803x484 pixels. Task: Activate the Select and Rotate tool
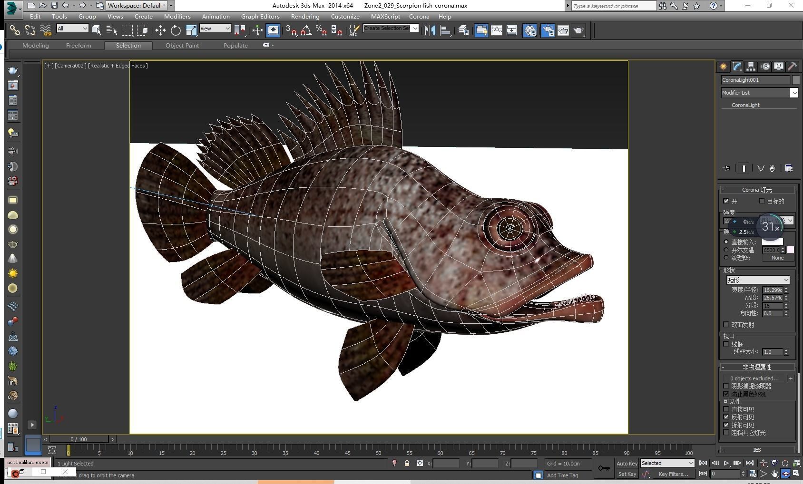point(176,30)
